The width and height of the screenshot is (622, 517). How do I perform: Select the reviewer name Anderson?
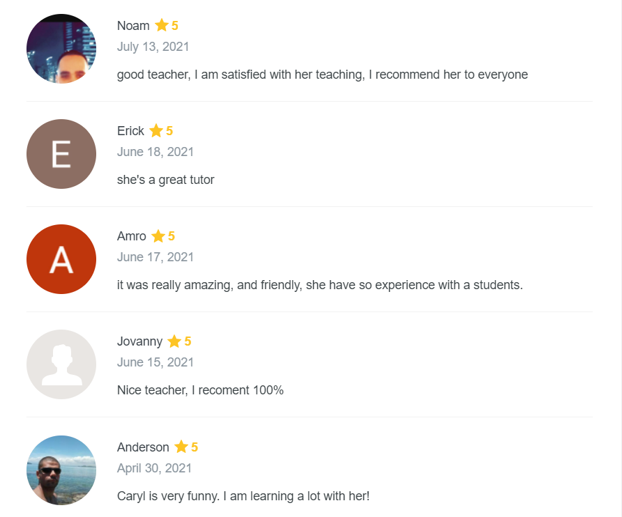click(143, 447)
